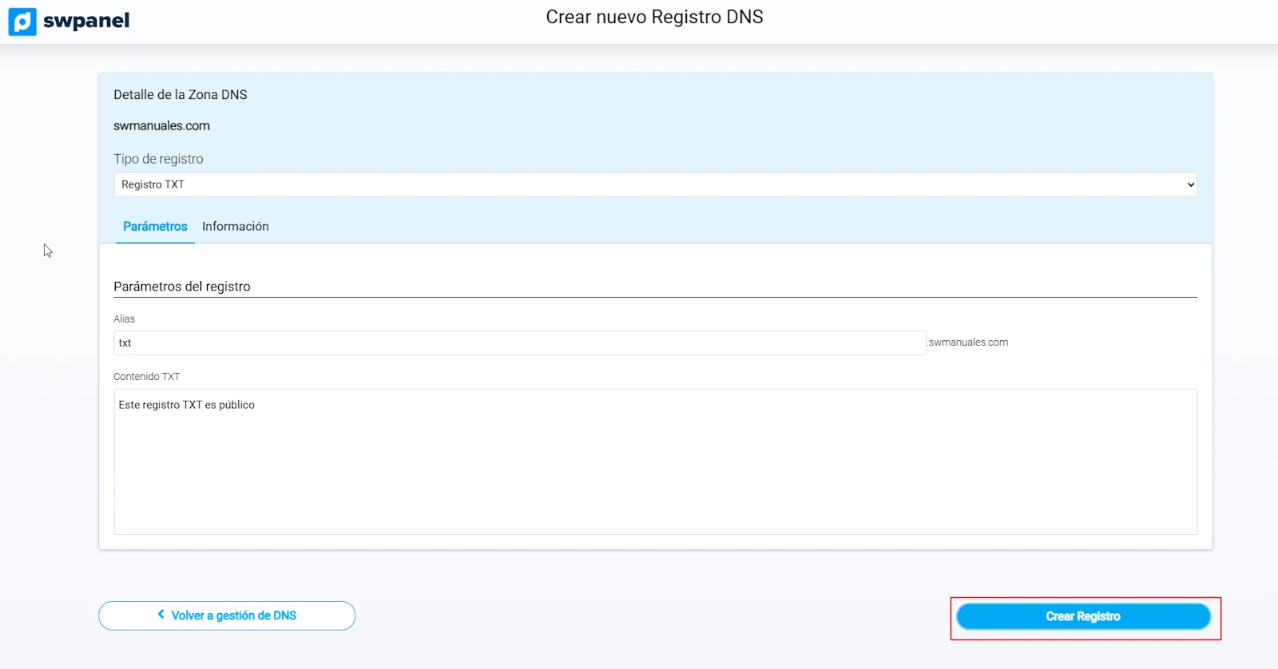Screen dimensions: 1278x669
Task: Click the 'Contenido TXT' field label
Action: [147, 377]
